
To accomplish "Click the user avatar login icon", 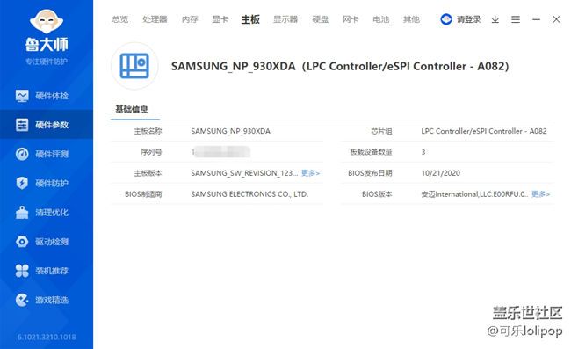I will pos(446,19).
